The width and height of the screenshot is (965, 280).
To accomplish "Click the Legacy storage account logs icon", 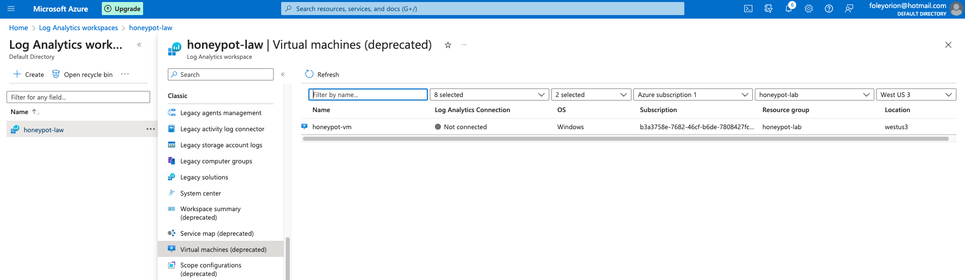I will (172, 145).
